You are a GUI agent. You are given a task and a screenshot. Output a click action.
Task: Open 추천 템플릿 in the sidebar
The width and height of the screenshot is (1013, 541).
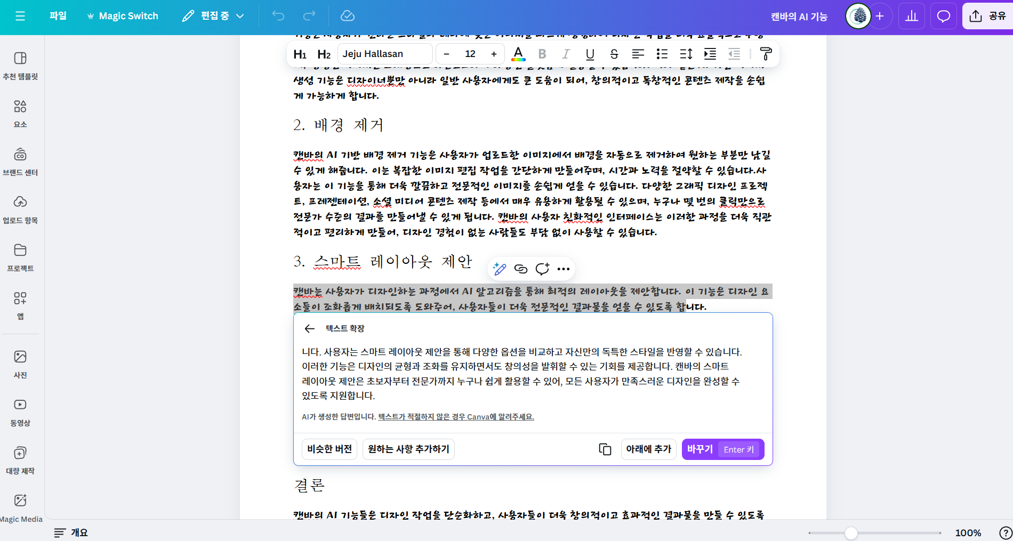pyautogui.click(x=20, y=66)
